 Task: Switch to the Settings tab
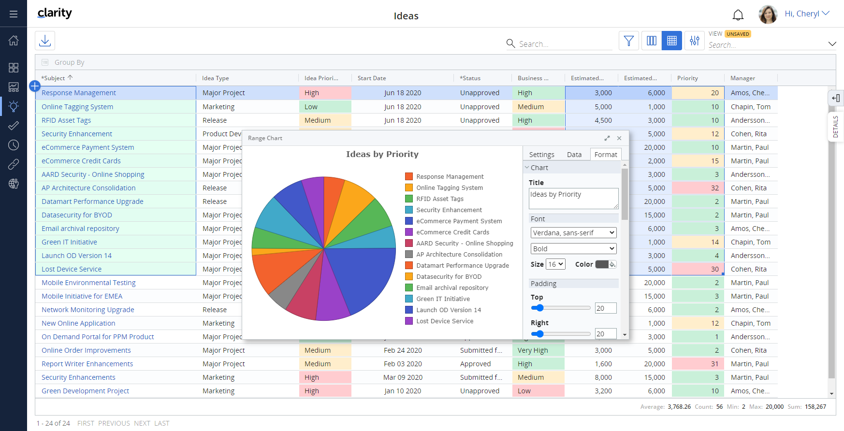(541, 155)
